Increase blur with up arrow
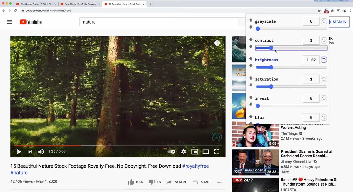The image size is (353, 192). pos(251,117)
